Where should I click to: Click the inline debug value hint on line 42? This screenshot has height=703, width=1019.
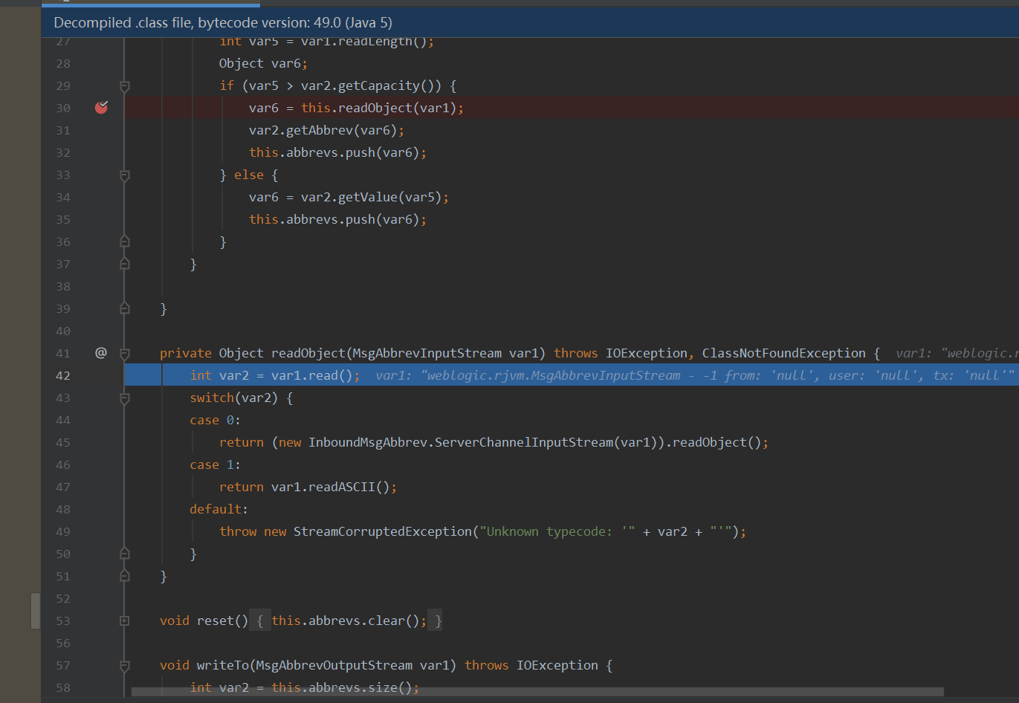pyautogui.click(x=695, y=376)
